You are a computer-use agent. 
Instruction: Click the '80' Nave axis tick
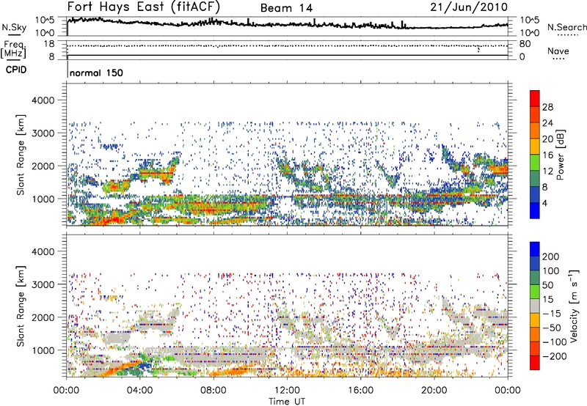525,44
